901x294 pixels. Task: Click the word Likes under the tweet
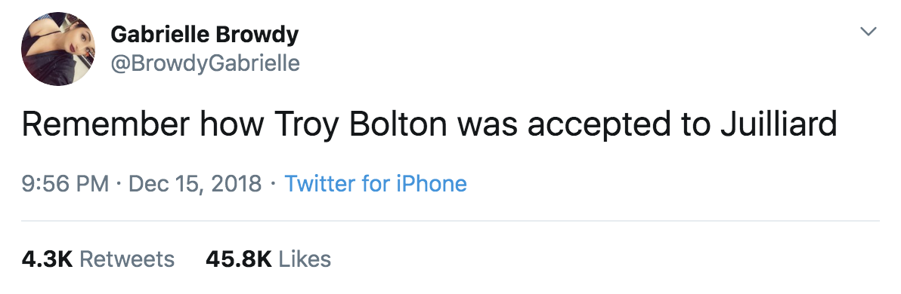coord(305,259)
